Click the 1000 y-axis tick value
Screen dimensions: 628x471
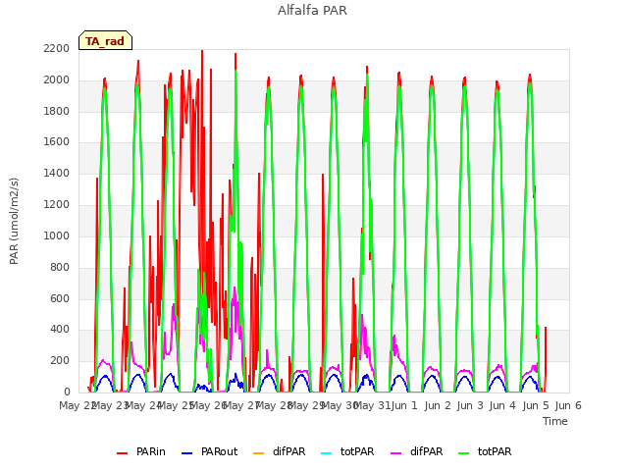coord(57,235)
